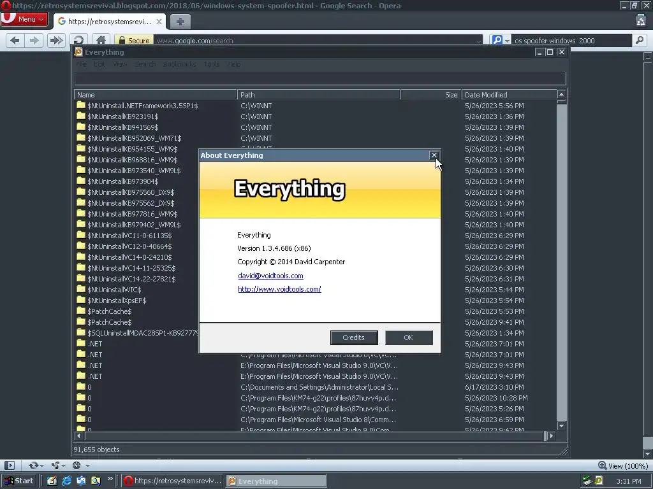Click the Opera Turbo icon

(x=77, y=465)
